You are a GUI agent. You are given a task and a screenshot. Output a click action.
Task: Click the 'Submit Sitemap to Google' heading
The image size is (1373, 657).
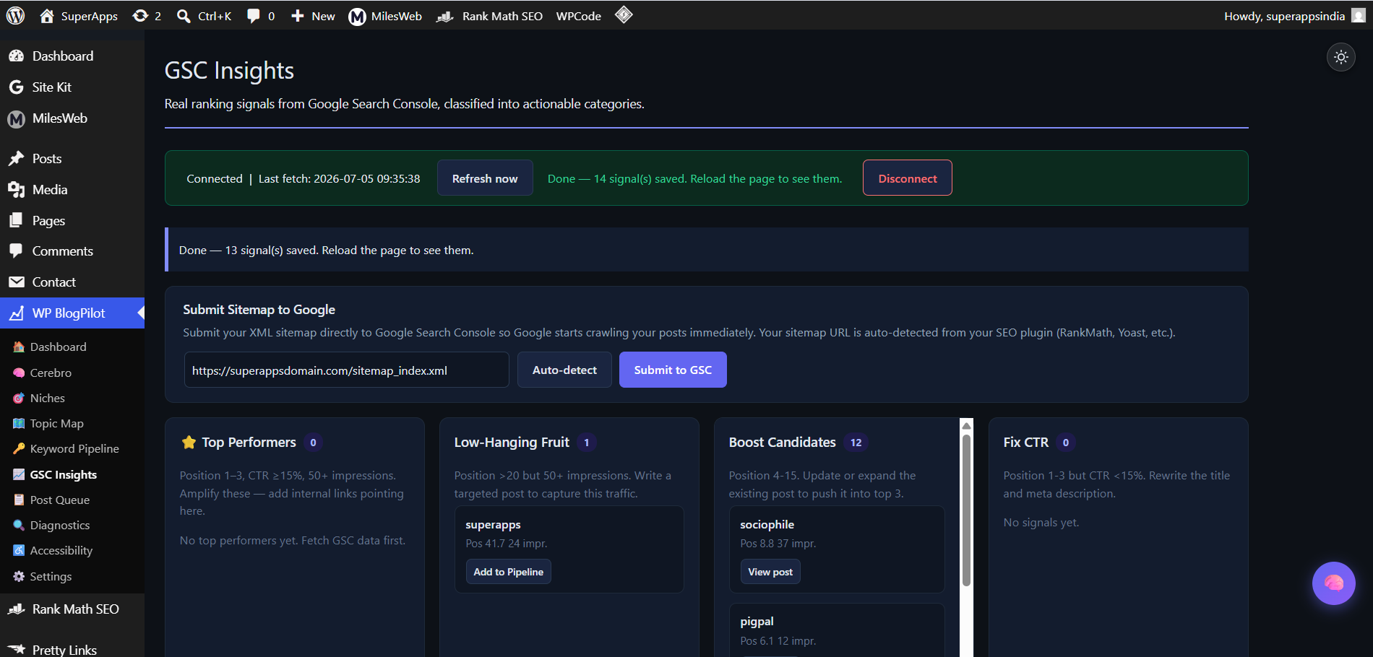click(259, 310)
